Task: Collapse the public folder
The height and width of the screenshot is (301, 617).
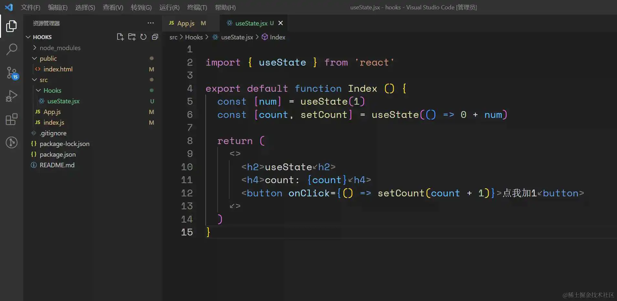Action: click(35, 58)
